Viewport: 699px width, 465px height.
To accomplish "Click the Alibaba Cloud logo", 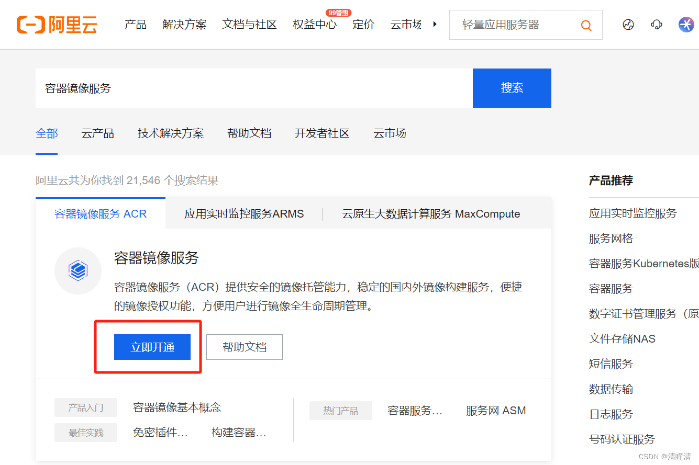I will 57,25.
